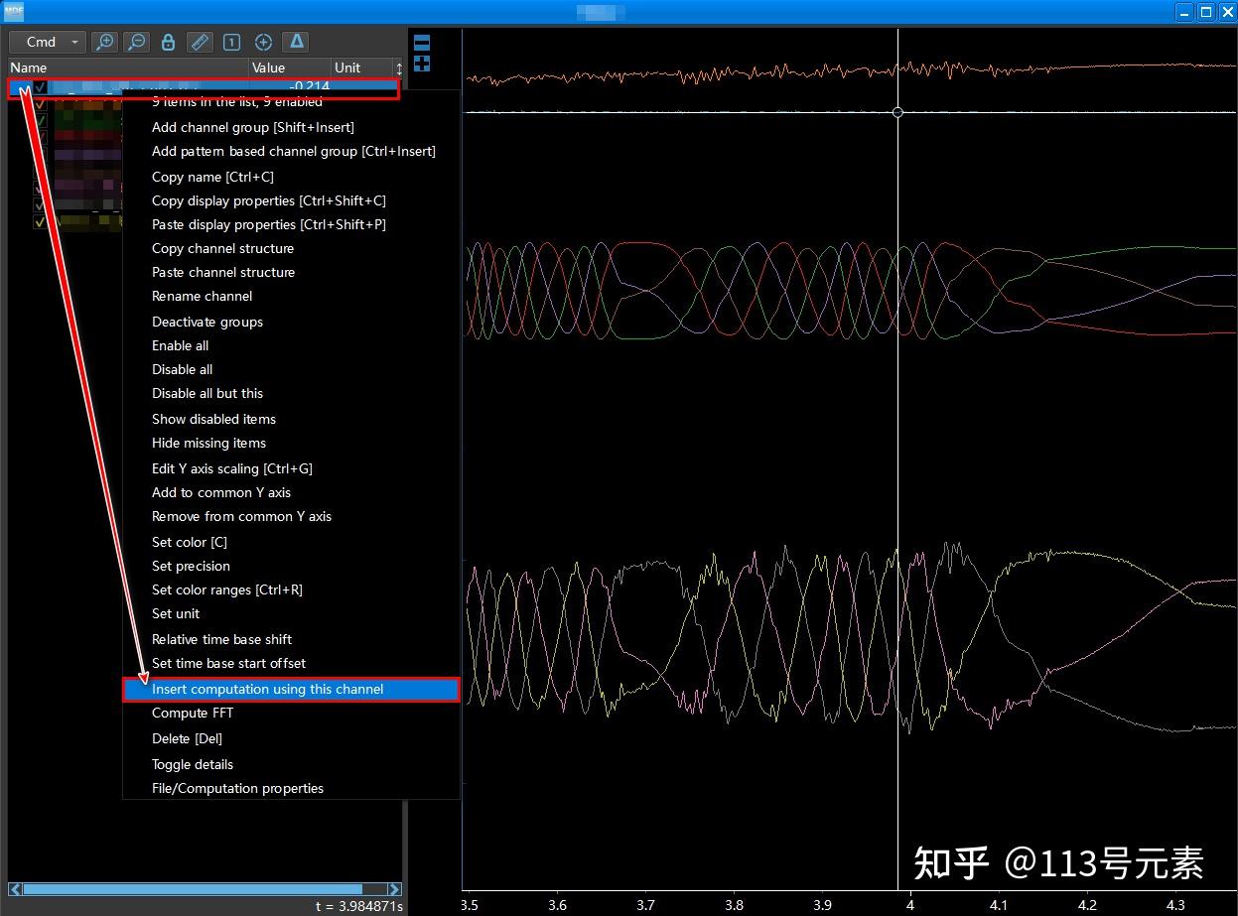Click the crosshair target icon

tap(263, 42)
